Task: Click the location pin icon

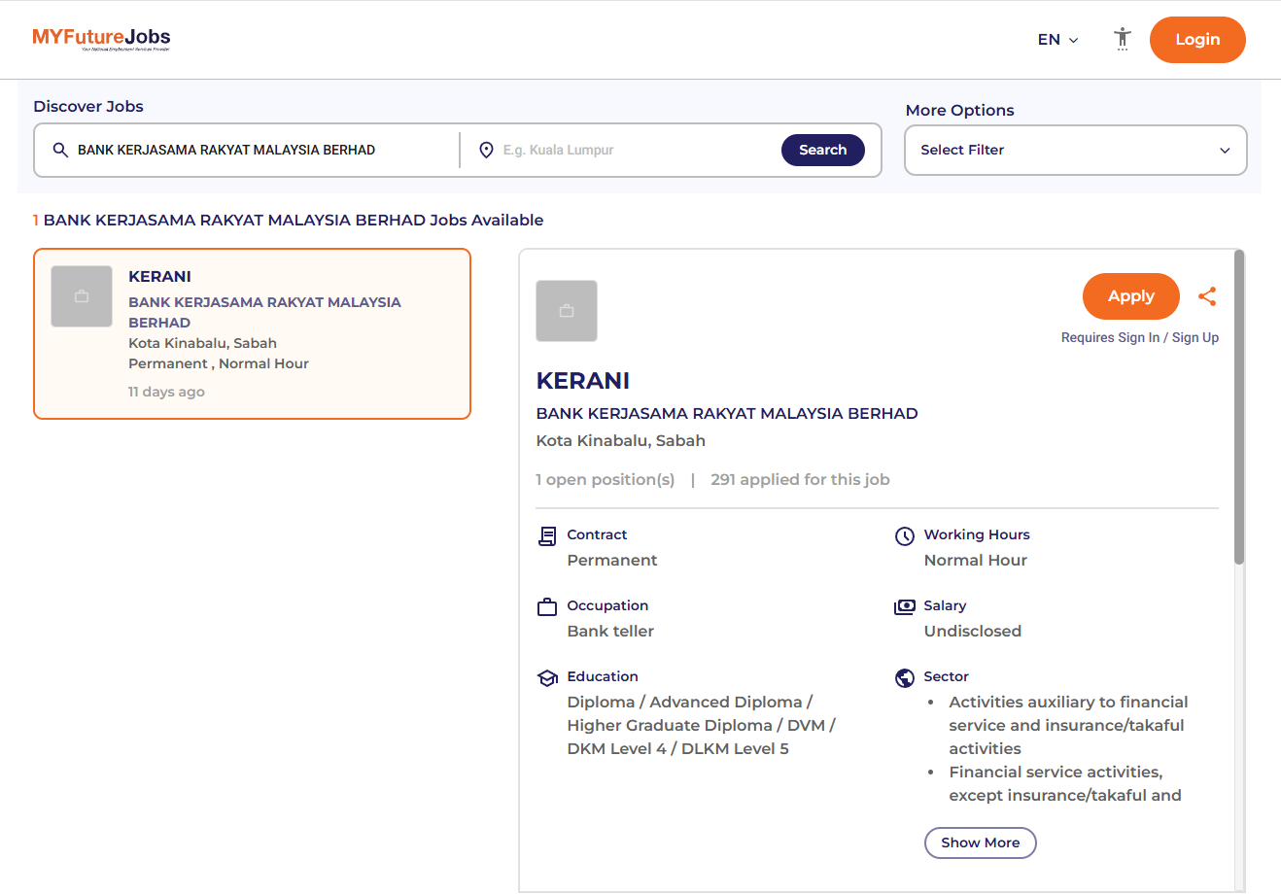Action: [x=486, y=150]
